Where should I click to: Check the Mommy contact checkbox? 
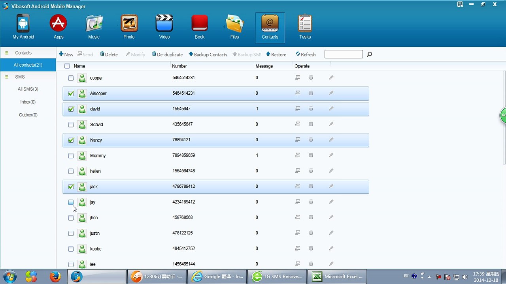[71, 156]
